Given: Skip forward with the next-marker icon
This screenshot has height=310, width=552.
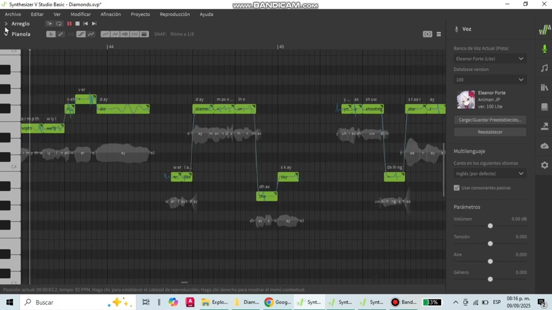Looking at the screenshot, I should click(x=94, y=24).
